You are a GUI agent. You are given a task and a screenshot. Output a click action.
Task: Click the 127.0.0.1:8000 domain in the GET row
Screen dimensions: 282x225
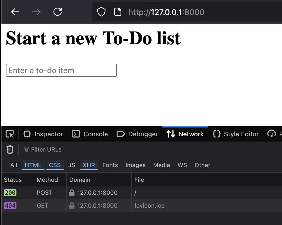coord(97,206)
